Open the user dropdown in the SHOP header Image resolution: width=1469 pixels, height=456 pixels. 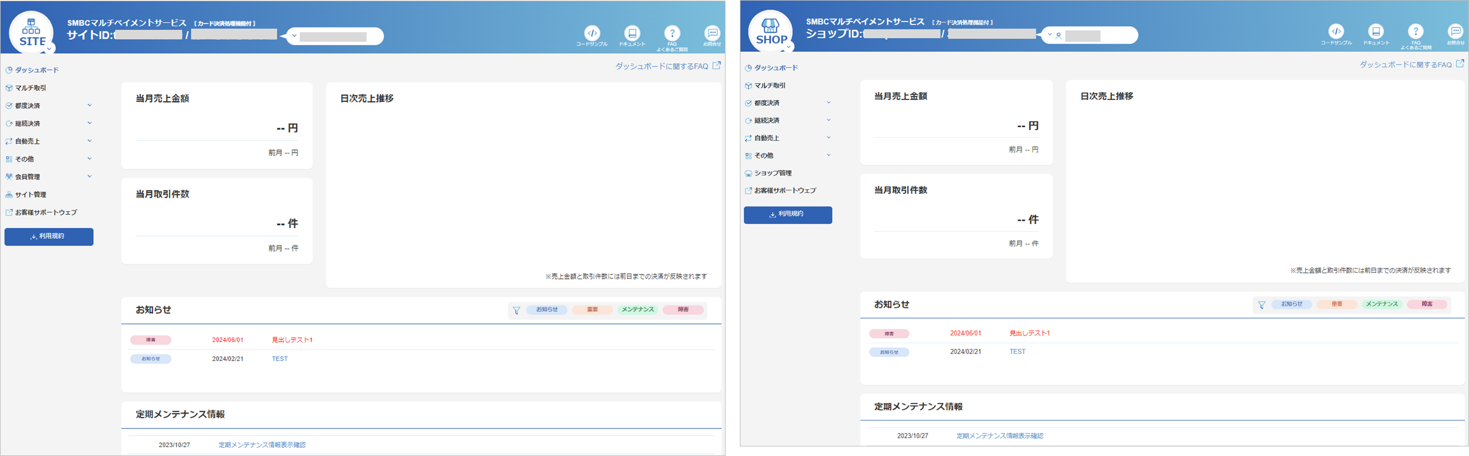(x=1089, y=35)
